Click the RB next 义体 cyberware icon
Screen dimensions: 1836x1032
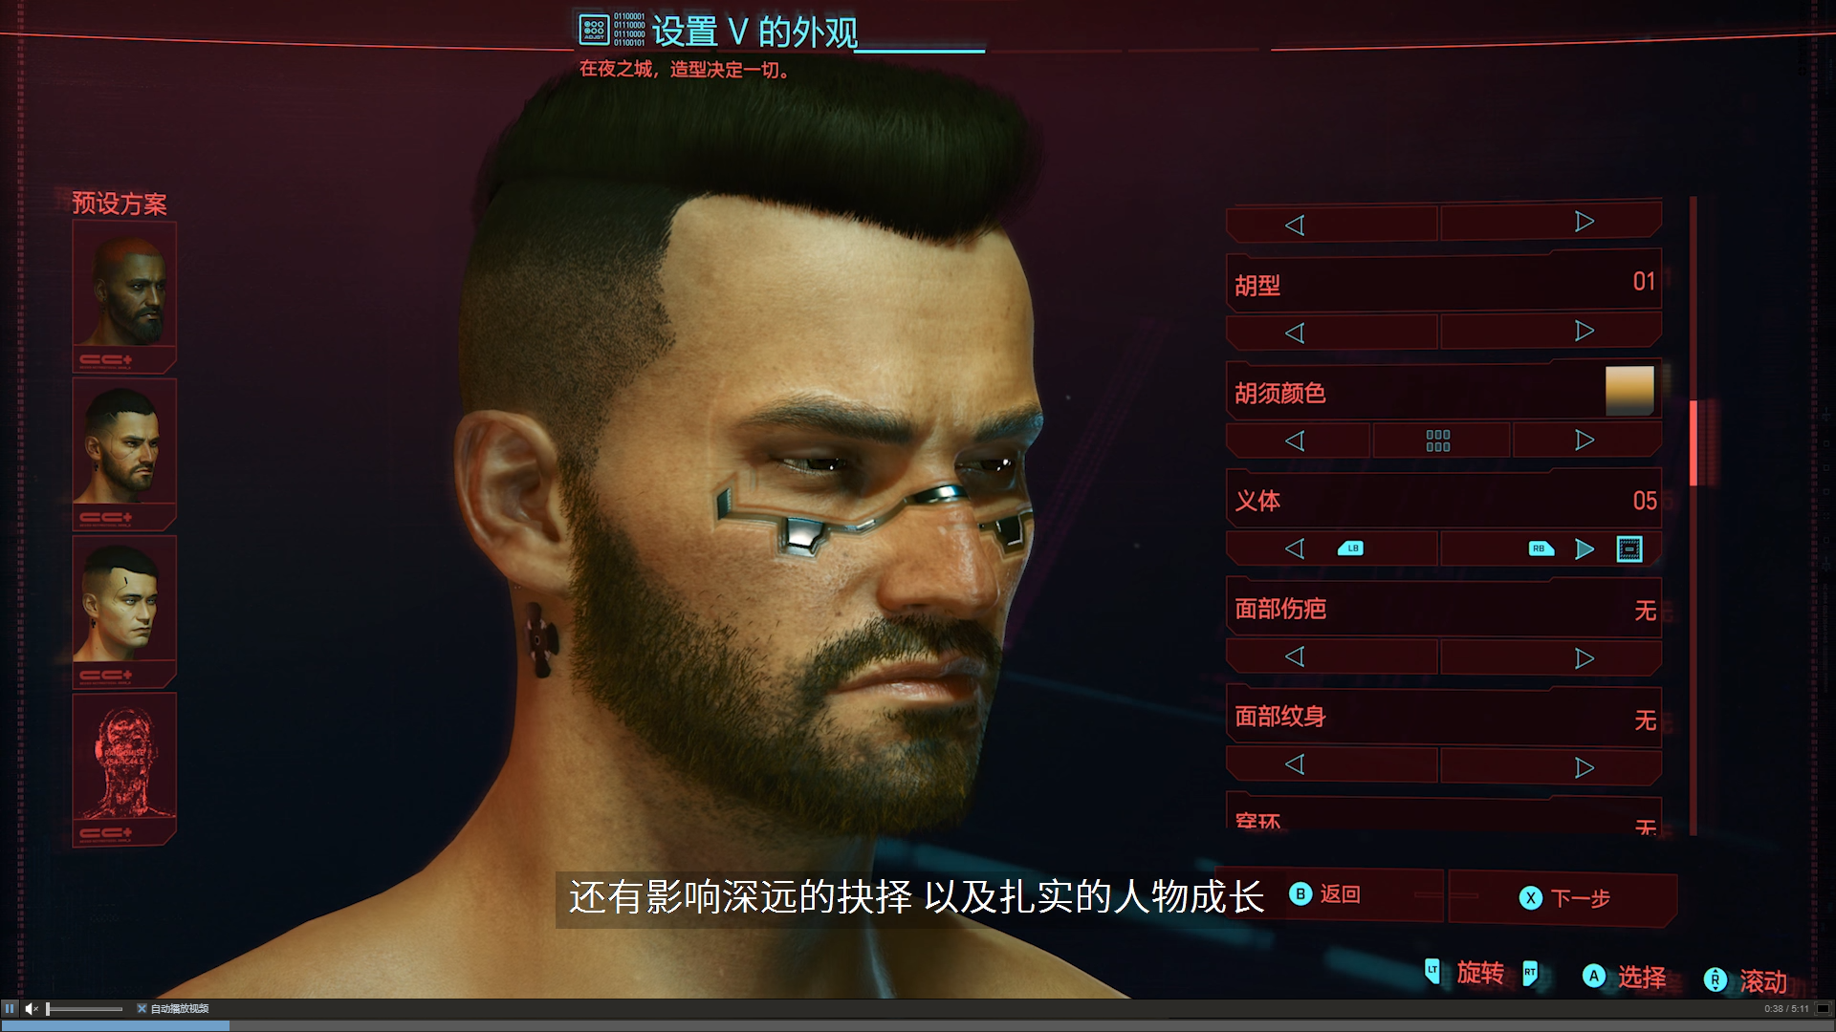[1541, 548]
